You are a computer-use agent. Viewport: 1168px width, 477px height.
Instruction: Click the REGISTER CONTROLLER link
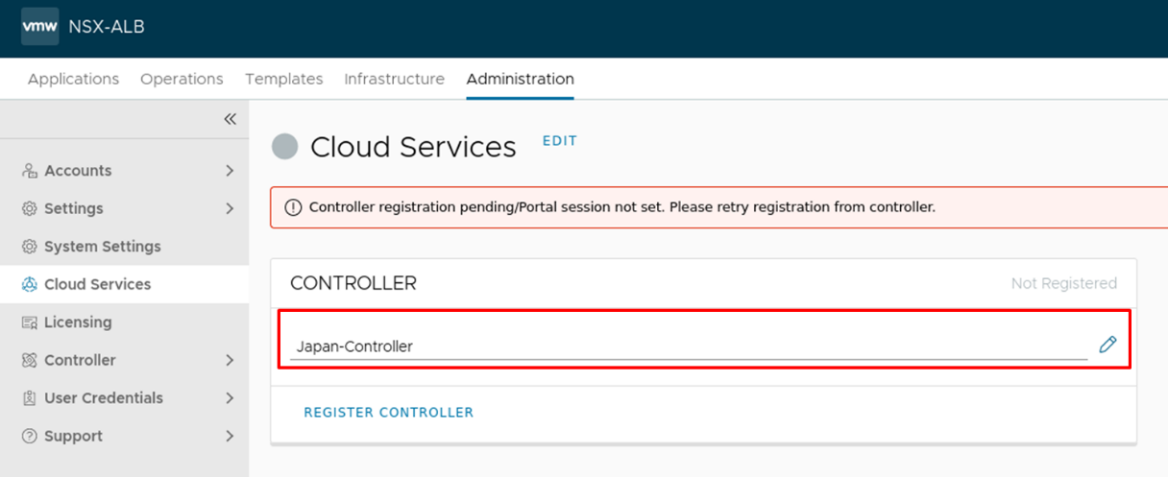click(x=388, y=412)
